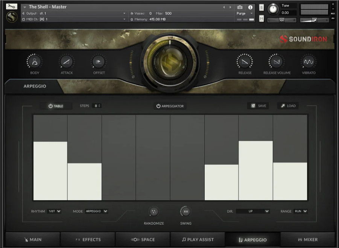Open the RHYTHM dropdown
This screenshot has height=248, width=339.
(55, 211)
